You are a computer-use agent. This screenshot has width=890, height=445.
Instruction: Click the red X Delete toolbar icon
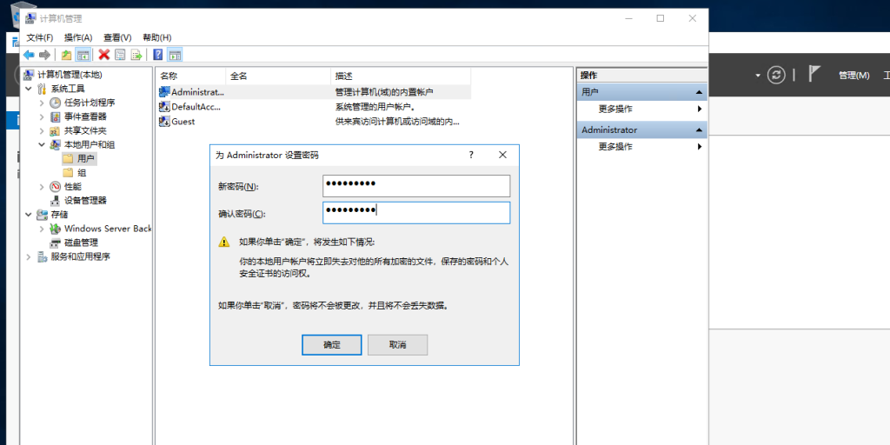click(104, 55)
